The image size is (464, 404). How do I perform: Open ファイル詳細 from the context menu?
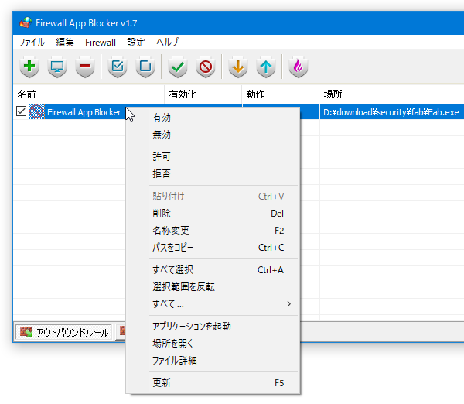click(x=213, y=361)
